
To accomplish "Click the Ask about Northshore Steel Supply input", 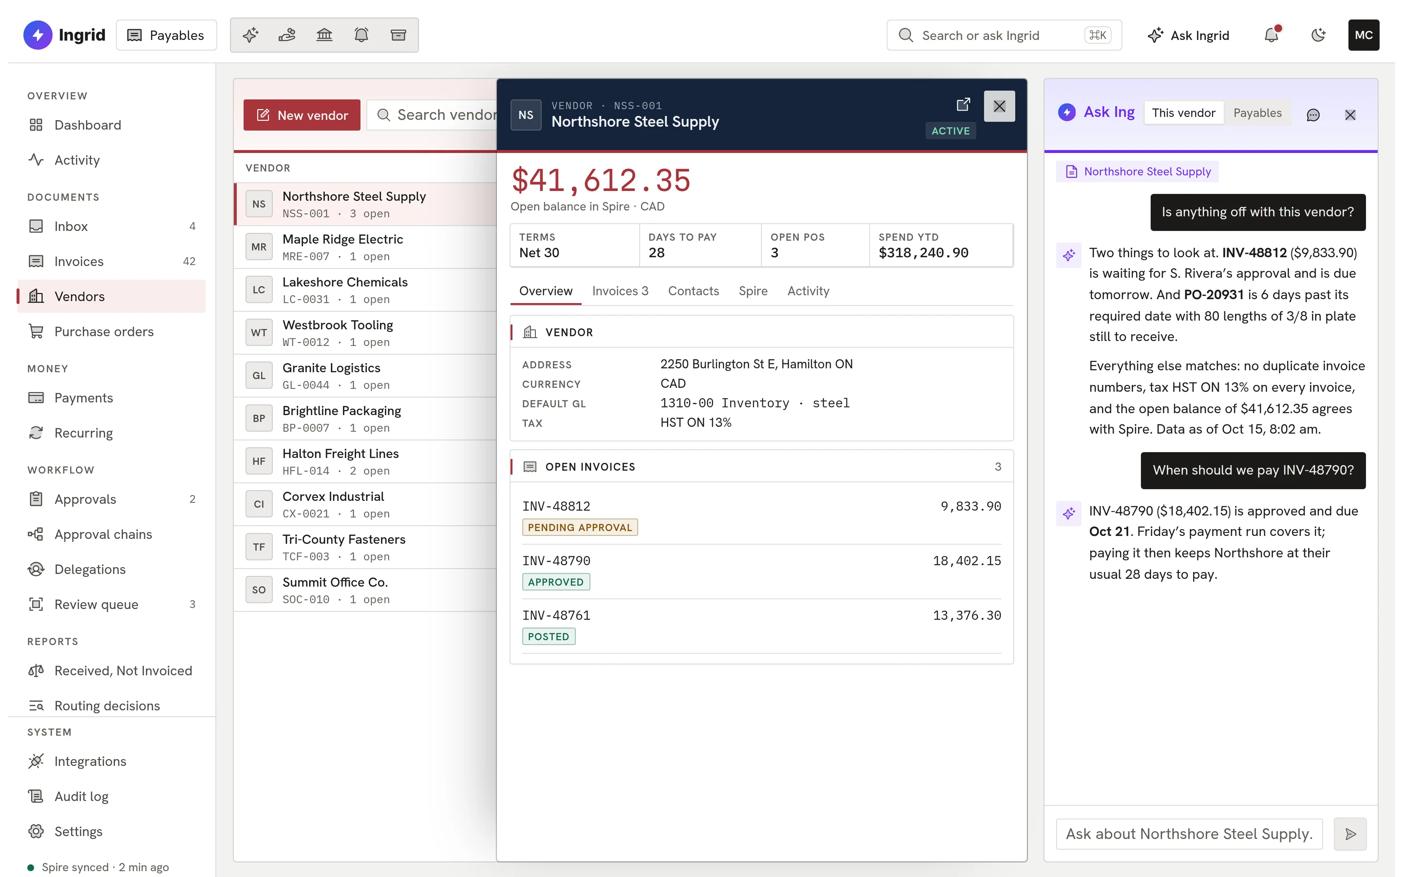I will [1189, 834].
